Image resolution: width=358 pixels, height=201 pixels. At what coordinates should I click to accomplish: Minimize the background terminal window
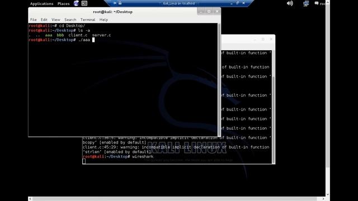pos(255,39)
